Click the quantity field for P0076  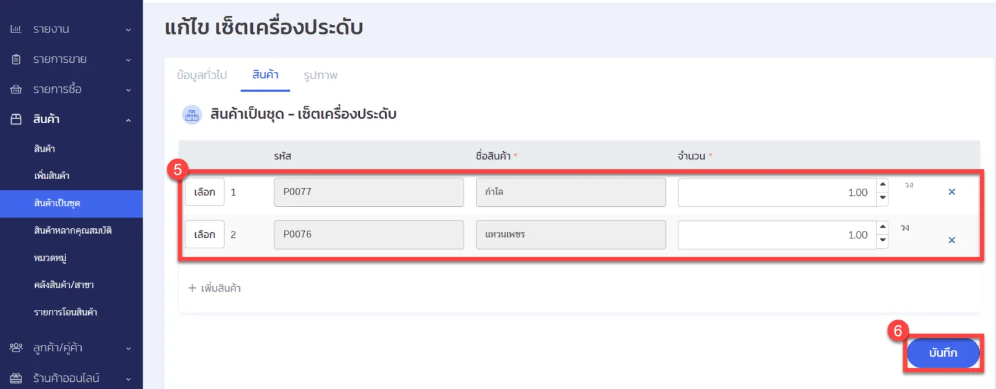(x=776, y=235)
